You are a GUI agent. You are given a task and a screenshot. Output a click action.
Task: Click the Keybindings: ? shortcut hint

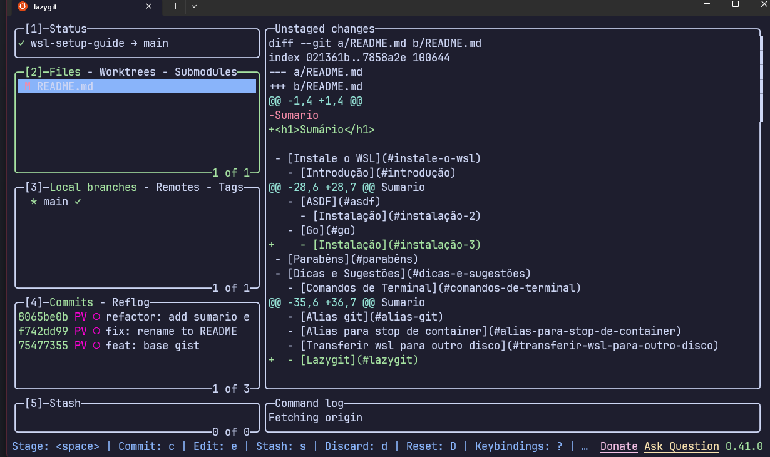pos(519,446)
